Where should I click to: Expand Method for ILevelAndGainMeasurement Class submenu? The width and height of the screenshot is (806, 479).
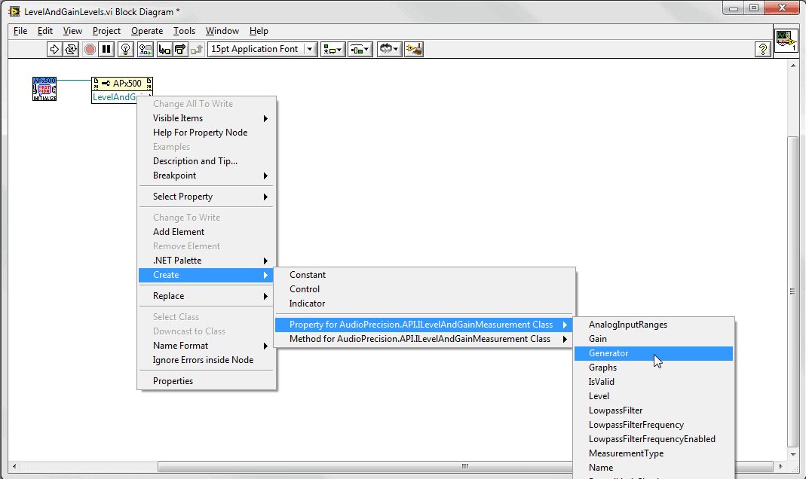pyautogui.click(x=420, y=339)
